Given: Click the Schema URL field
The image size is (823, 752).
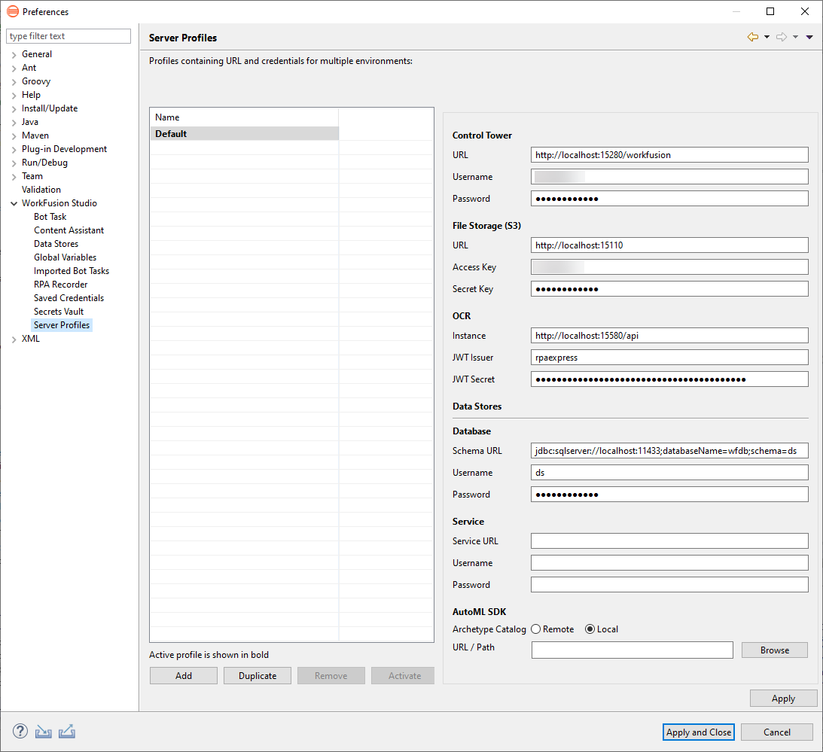Looking at the screenshot, I should 669,451.
